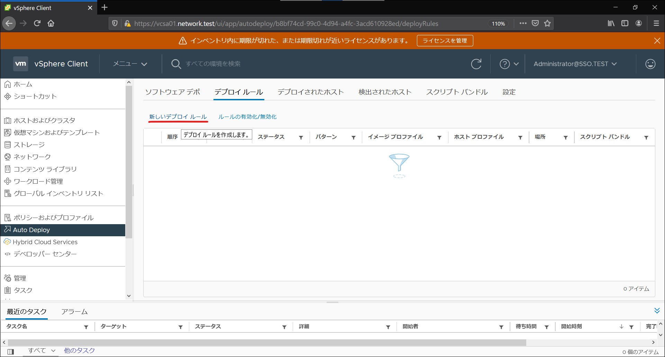Click the vm logo in vSphere header
Viewport: 665px width, 357px height.
pyautogui.click(x=21, y=64)
